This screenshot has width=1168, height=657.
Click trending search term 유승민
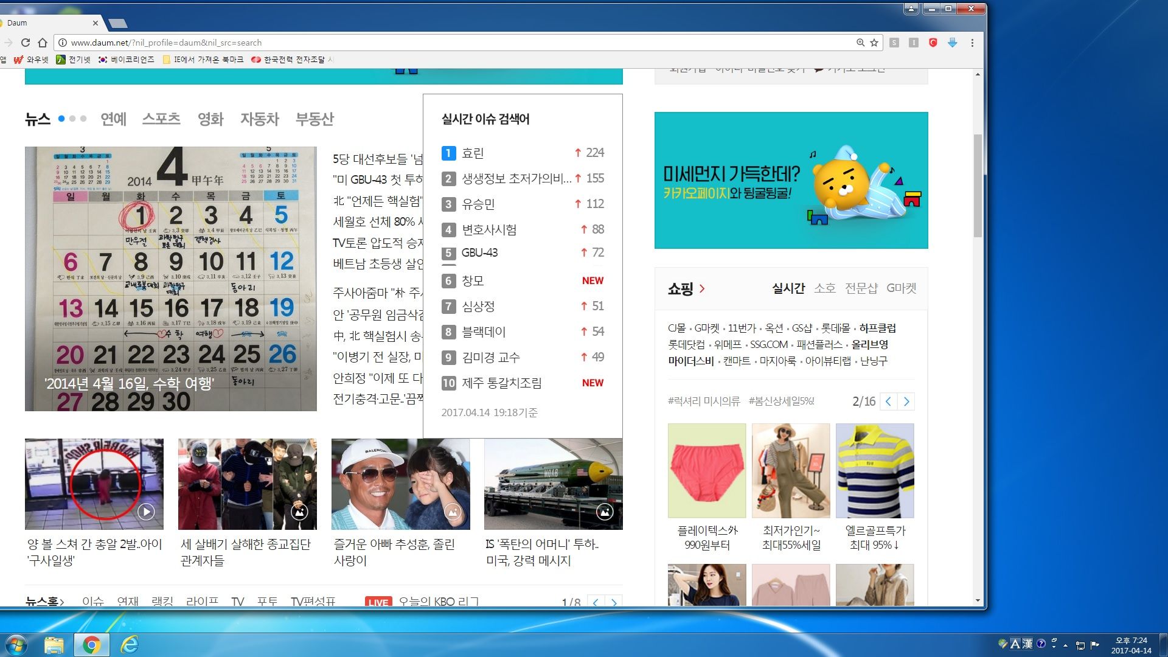point(478,204)
